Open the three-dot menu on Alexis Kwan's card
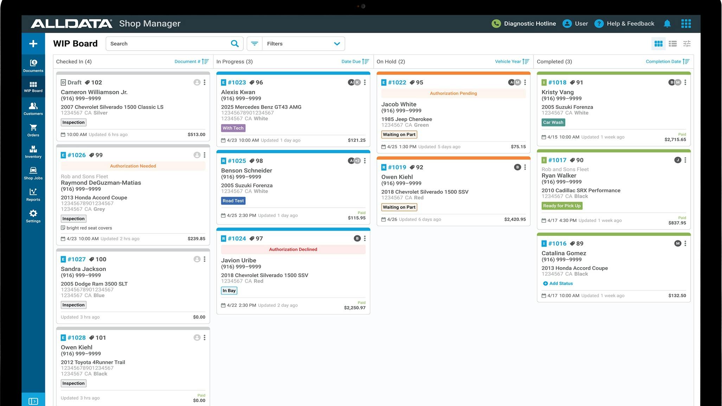722x406 pixels. click(x=365, y=82)
